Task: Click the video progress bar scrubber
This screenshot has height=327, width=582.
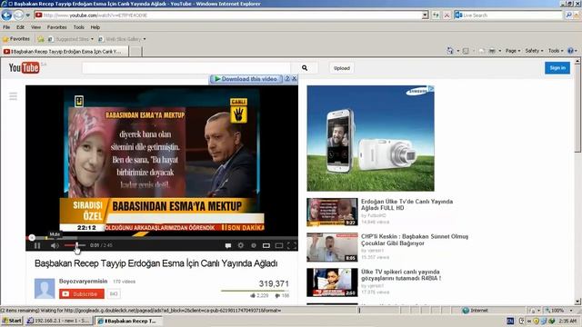Action: tap(32, 238)
